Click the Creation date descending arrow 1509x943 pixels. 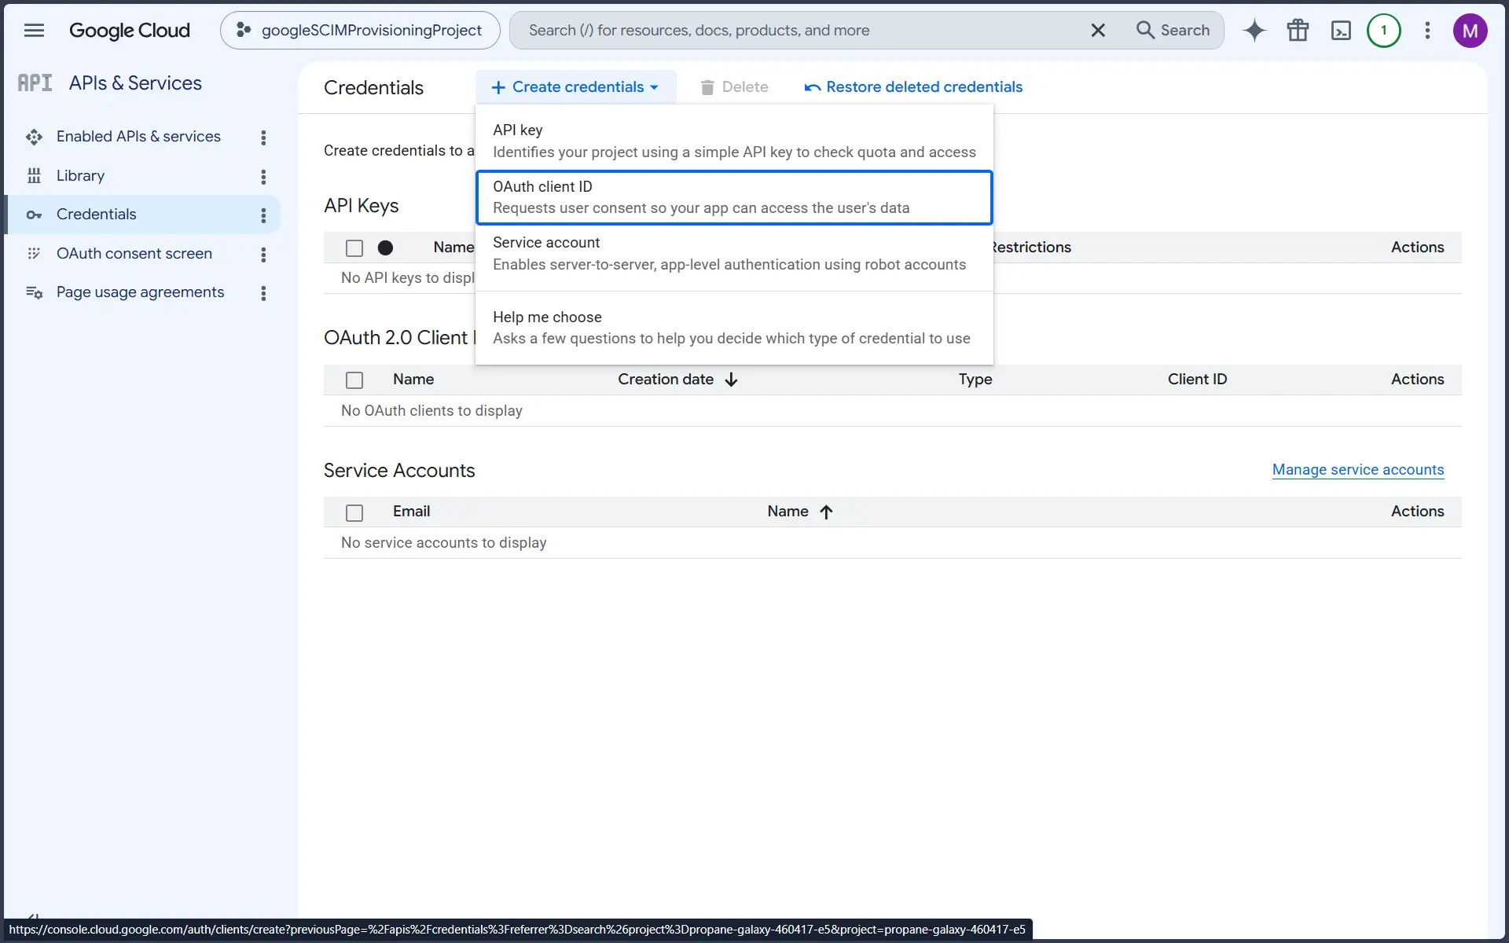(731, 380)
